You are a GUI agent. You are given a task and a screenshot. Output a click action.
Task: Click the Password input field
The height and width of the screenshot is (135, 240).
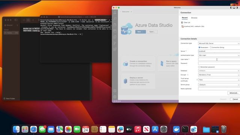pos(219,63)
